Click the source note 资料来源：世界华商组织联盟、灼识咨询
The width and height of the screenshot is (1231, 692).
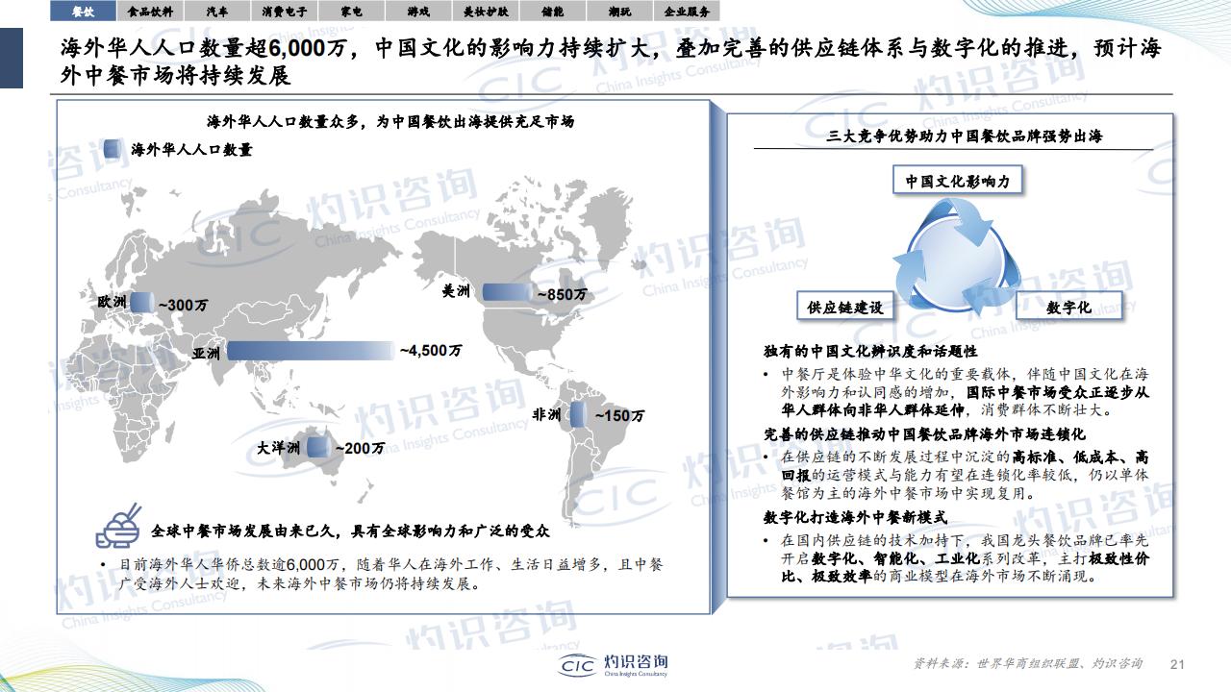click(x=1027, y=664)
